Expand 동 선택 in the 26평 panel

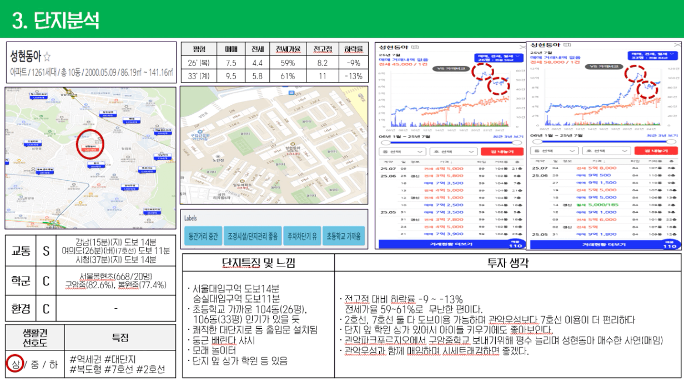402,151
